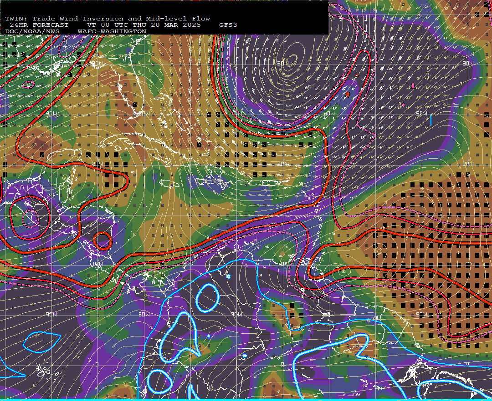Click the '24HR FORECAST' header text
Image resolution: width=492 pixels, height=401 pixels.
pos(39,25)
